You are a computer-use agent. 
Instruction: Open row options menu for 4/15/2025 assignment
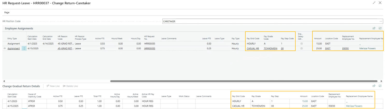point(24,48)
